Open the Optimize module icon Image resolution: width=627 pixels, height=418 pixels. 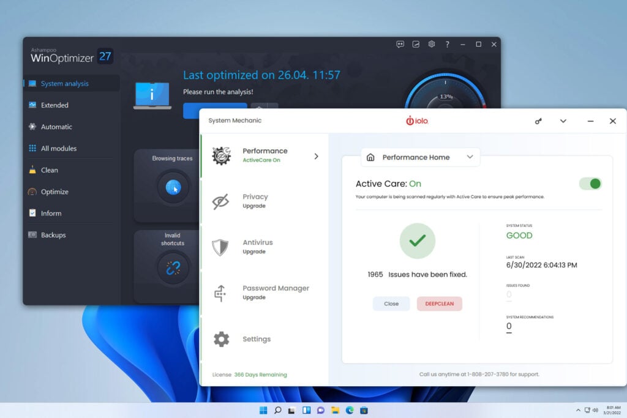click(32, 192)
